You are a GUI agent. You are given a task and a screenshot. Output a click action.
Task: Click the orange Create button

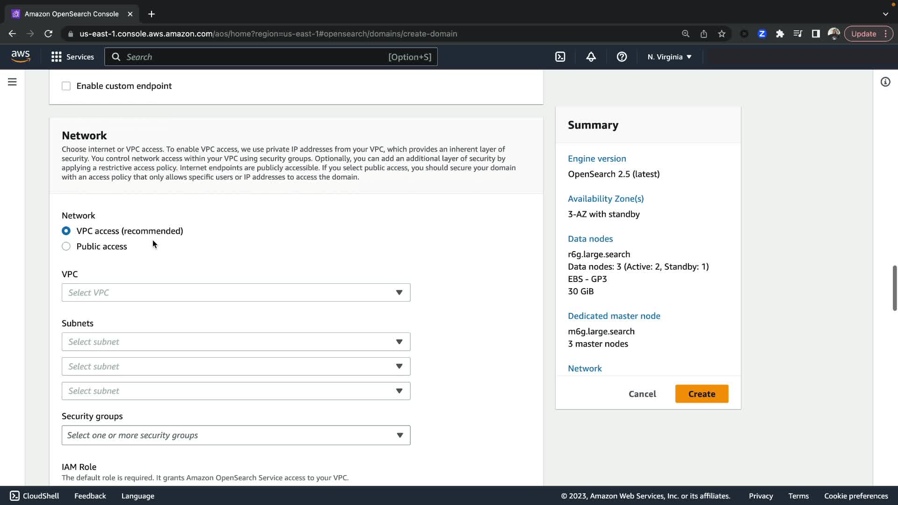(702, 394)
